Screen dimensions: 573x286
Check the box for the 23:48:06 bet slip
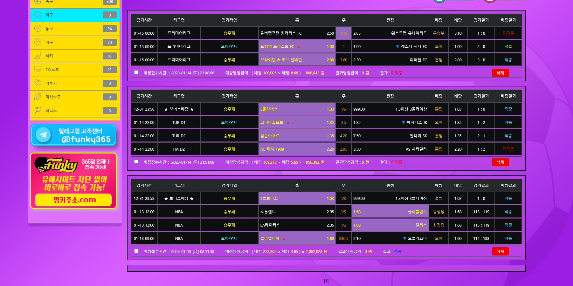tap(136, 72)
